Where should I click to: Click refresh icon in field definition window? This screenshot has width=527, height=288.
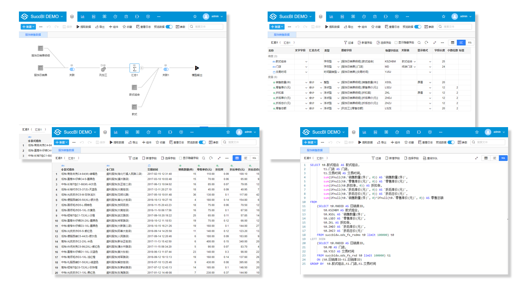(x=426, y=42)
